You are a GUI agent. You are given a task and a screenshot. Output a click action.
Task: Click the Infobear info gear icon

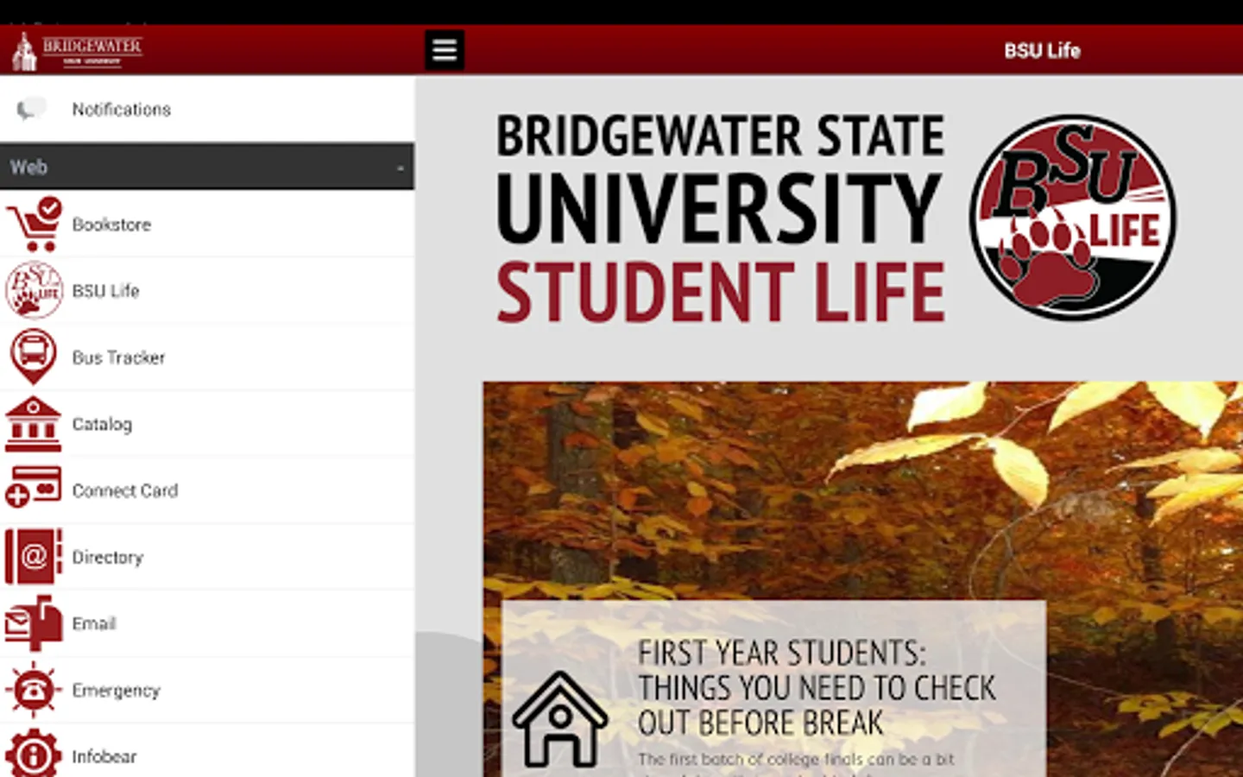click(x=34, y=754)
